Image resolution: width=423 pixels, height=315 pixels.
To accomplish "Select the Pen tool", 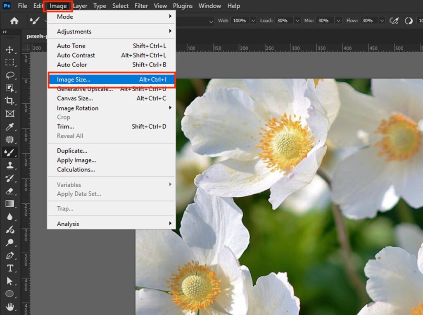I will [x=10, y=255].
